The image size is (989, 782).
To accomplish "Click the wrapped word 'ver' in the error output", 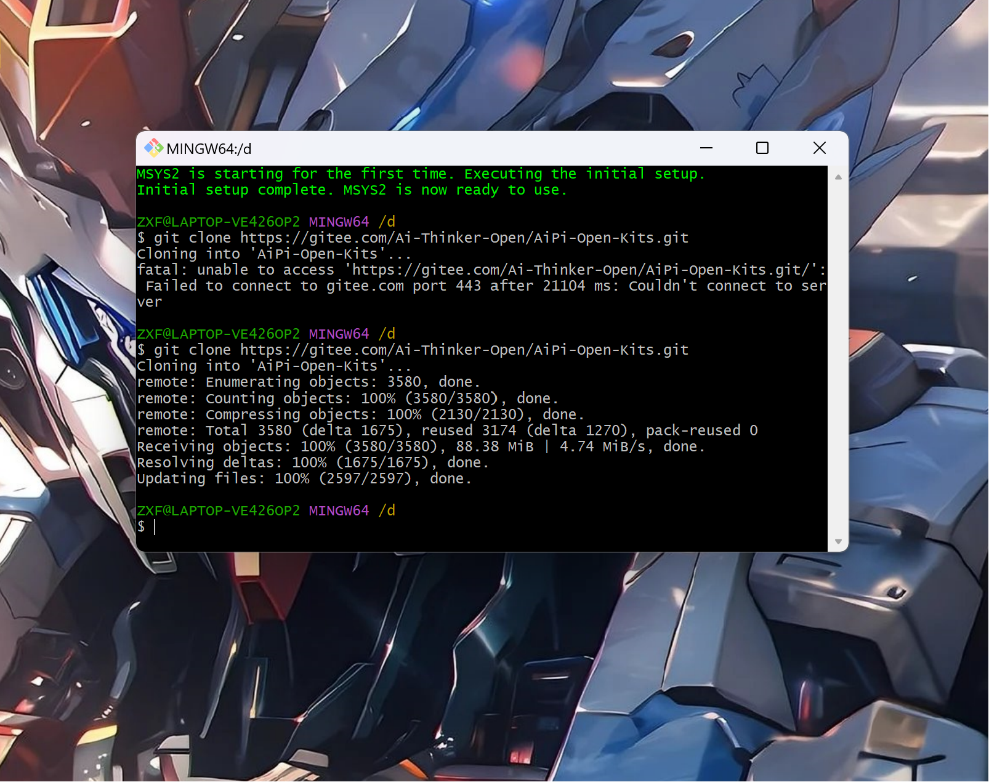I will [x=150, y=302].
